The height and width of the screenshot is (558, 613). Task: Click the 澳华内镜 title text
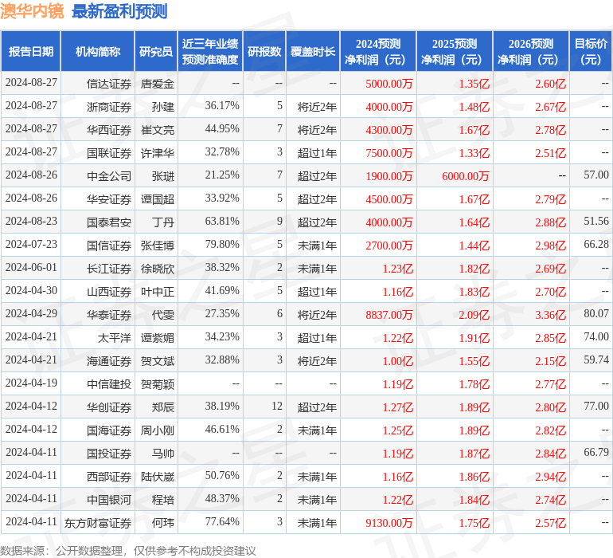point(32,11)
